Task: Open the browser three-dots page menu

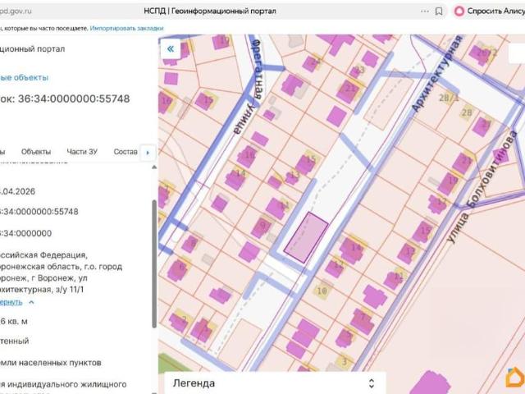Action: tap(425, 11)
